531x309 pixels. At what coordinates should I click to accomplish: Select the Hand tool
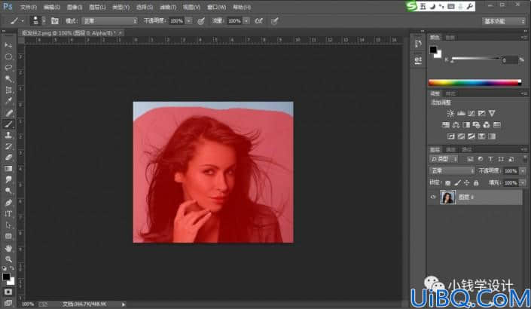coord(8,248)
